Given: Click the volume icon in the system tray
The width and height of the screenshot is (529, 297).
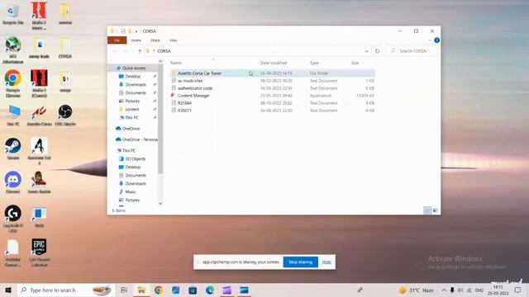Looking at the screenshot, I should tap(460, 290).
